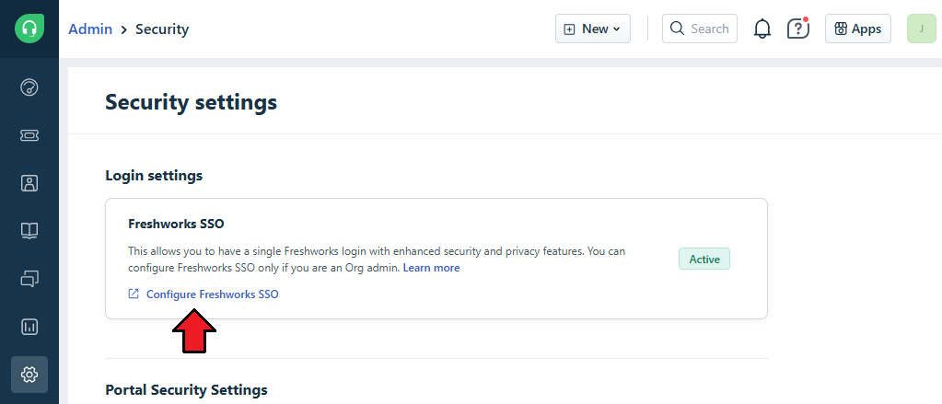Click the Active status badge
The height and width of the screenshot is (404, 942).
(x=704, y=259)
